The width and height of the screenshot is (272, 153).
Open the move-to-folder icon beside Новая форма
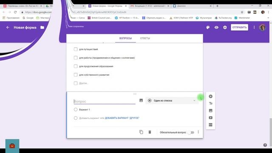coord(42,27)
